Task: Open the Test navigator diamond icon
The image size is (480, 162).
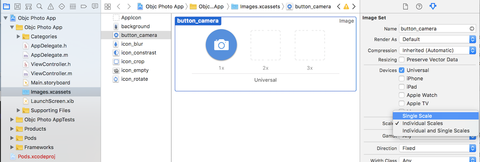Action: coord(62,6)
